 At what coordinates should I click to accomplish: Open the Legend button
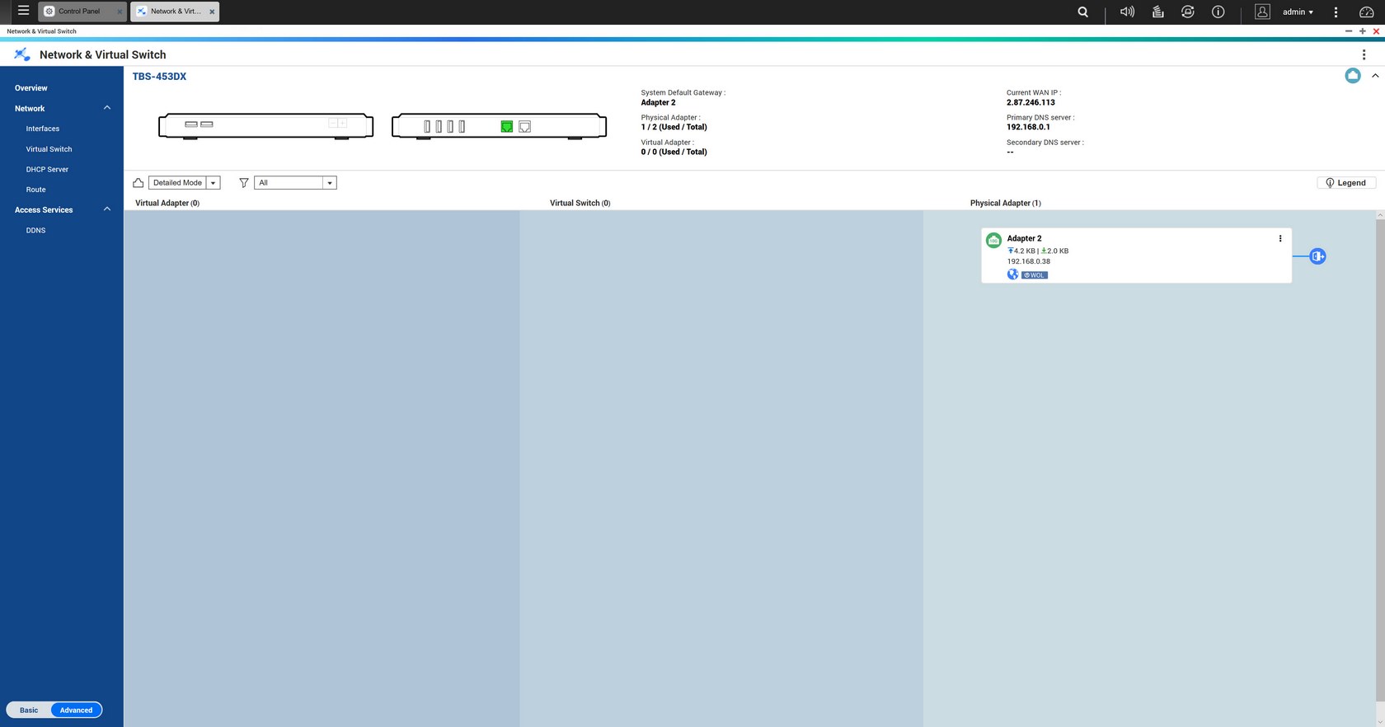tap(1346, 183)
